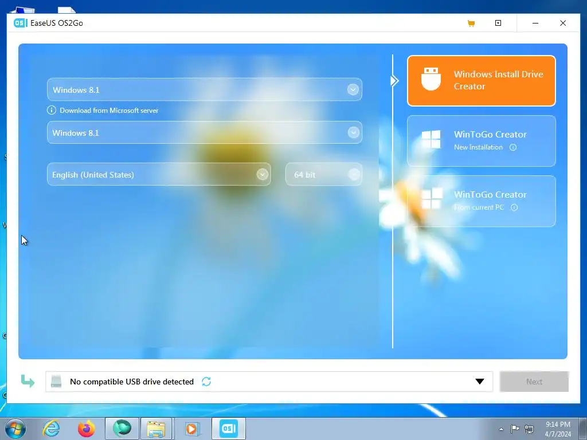Click info icon next to From current PC
This screenshot has width=587, height=440.
click(514, 207)
